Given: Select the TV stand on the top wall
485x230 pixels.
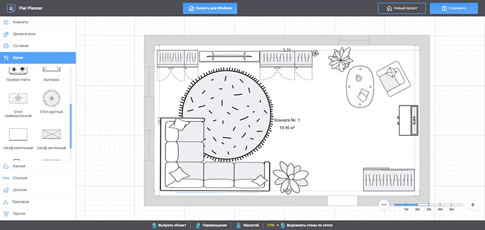Looking at the screenshot, I should (x=229, y=56).
